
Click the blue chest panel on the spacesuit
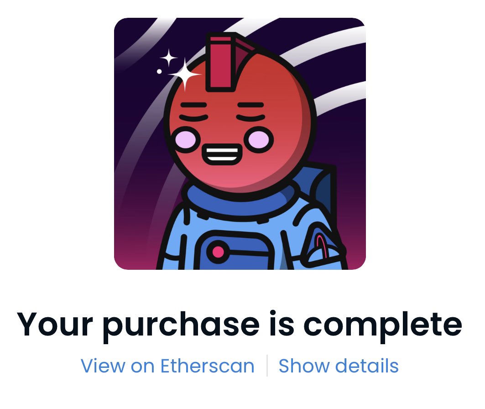click(x=236, y=251)
